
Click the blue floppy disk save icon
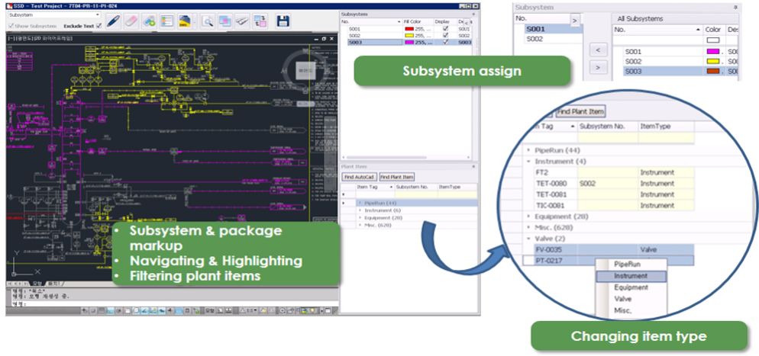pyautogui.click(x=283, y=21)
